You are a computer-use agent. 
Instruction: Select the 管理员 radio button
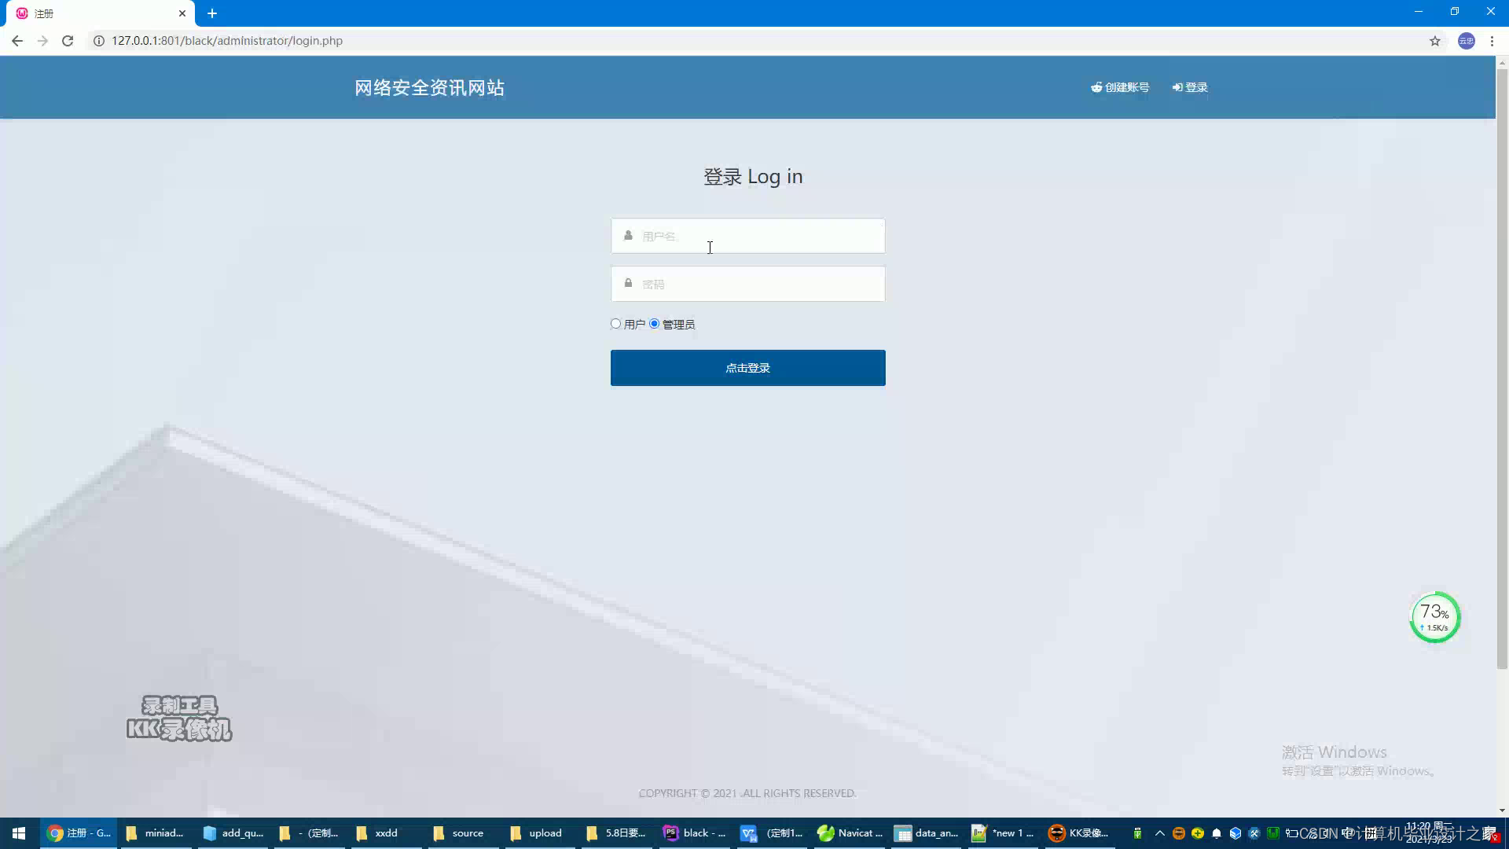[654, 324]
